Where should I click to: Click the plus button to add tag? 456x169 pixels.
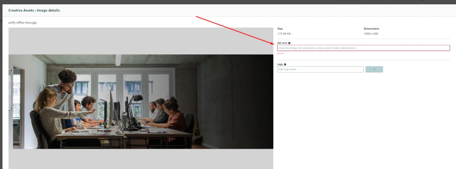(374, 69)
